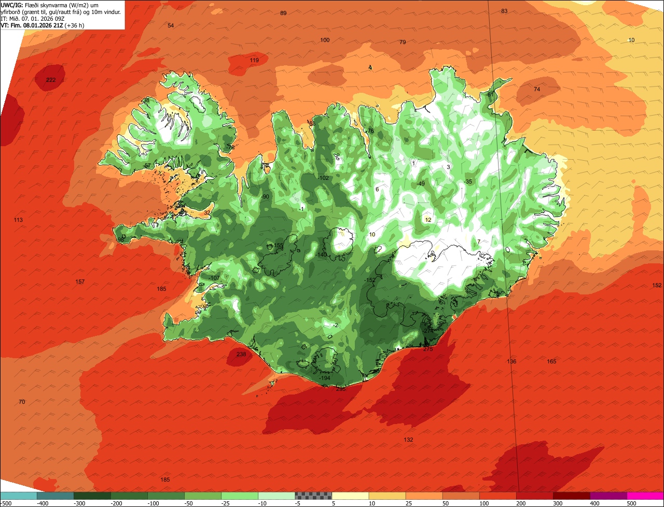Click the darkest green -300 to -200 legend swatch
The width and height of the screenshot is (664, 507).
[92, 496]
